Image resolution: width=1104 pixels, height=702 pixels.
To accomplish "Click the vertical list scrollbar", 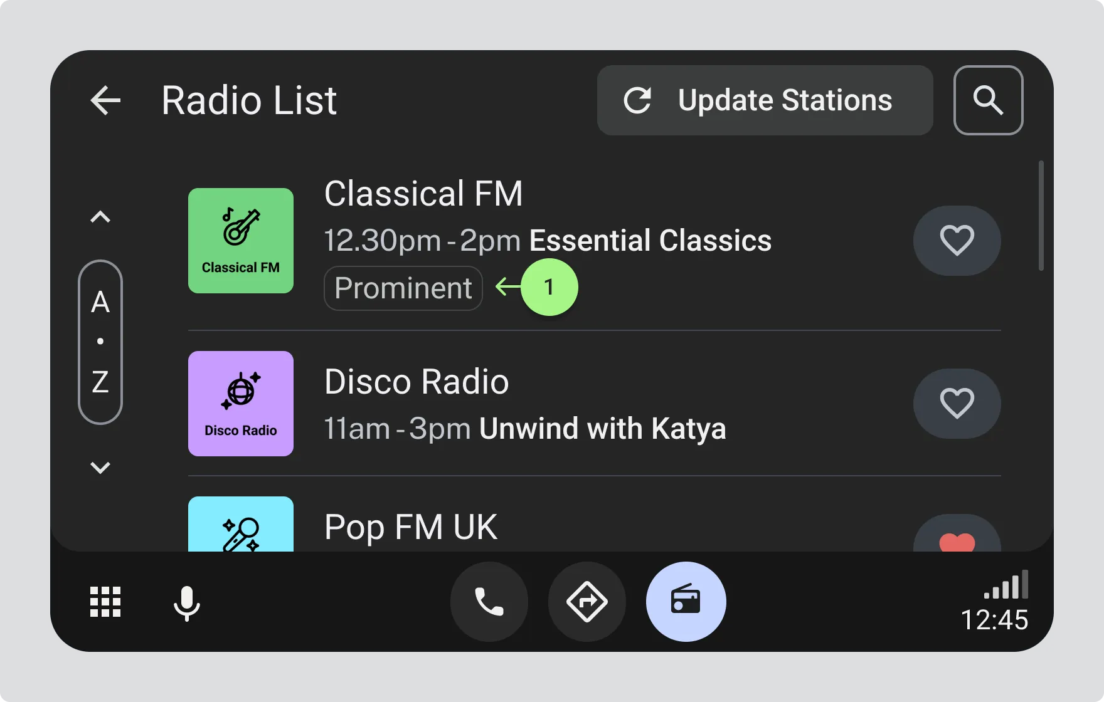I will click(1041, 216).
